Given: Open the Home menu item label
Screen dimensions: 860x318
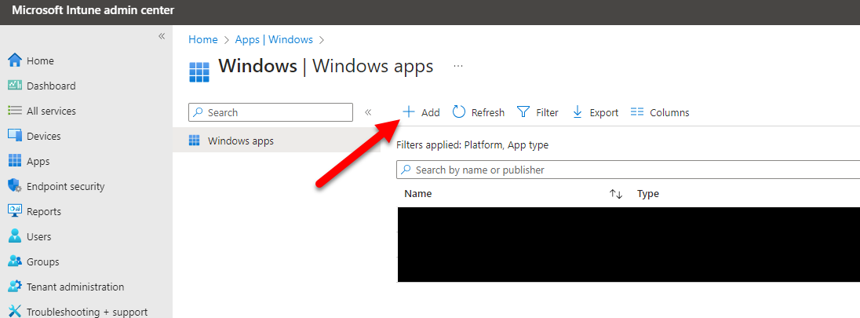Looking at the screenshot, I should click(40, 61).
